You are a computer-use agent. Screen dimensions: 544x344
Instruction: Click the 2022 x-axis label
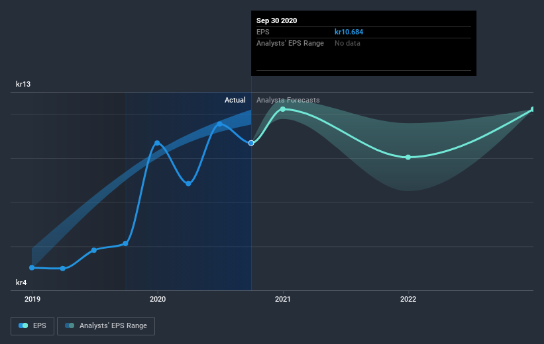[408, 300]
